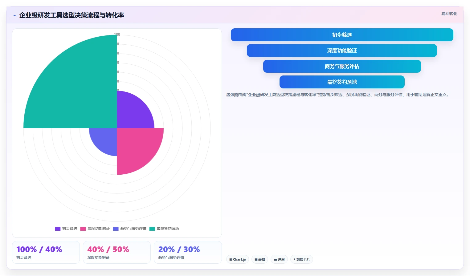
Task: Select the 初步筛选 funnel bar
Action: point(342,35)
